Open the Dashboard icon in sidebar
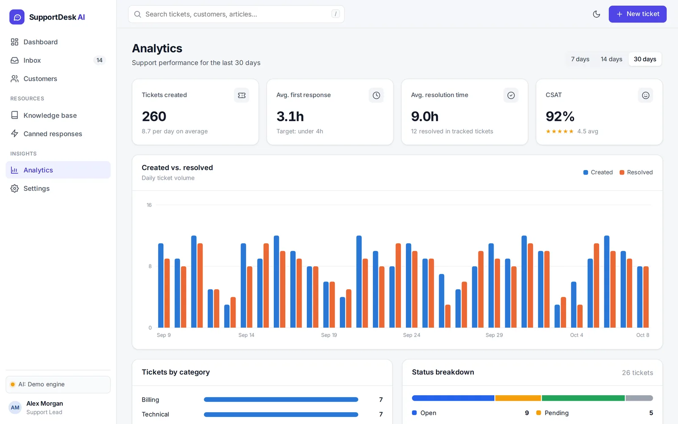 [14, 42]
